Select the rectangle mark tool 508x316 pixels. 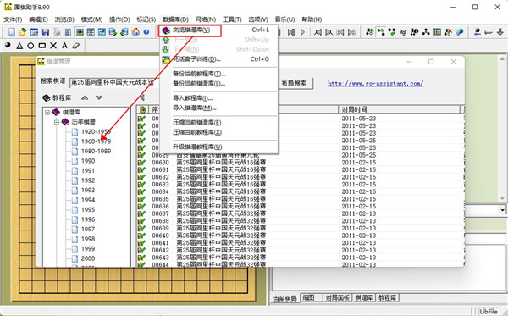pos(41,46)
